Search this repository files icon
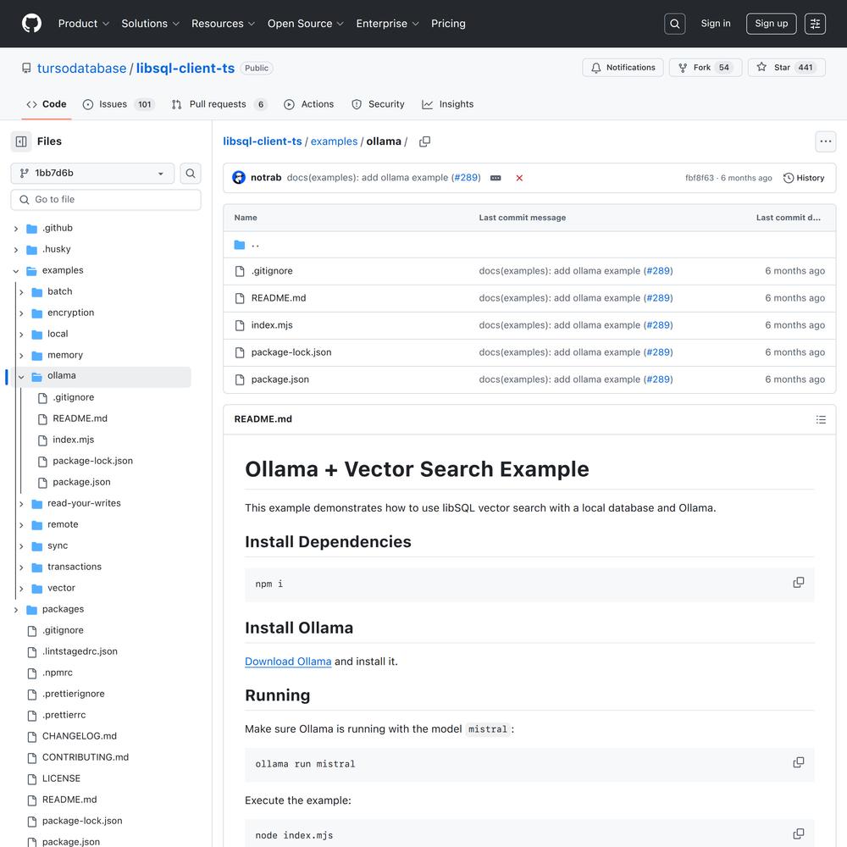 coord(191,174)
